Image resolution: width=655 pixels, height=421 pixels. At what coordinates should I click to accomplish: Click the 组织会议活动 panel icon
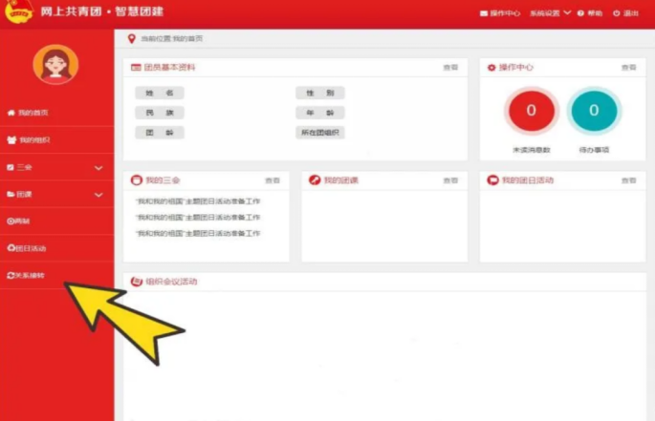136,282
